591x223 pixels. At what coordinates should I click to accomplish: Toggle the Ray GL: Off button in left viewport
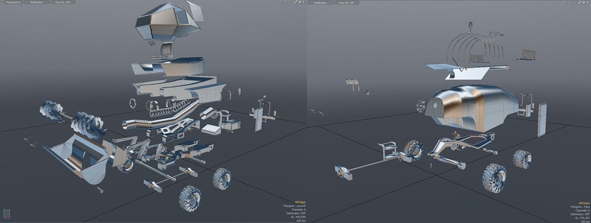point(63,2)
